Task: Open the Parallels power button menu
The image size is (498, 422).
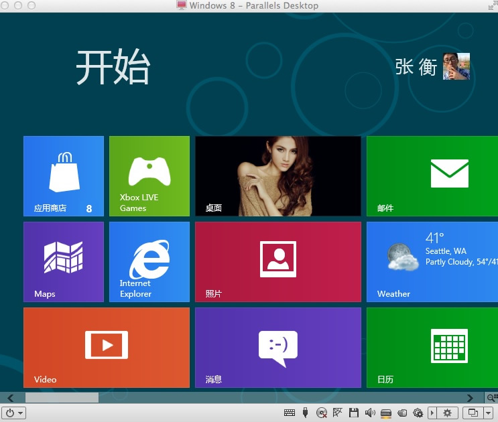Action: click(13, 413)
